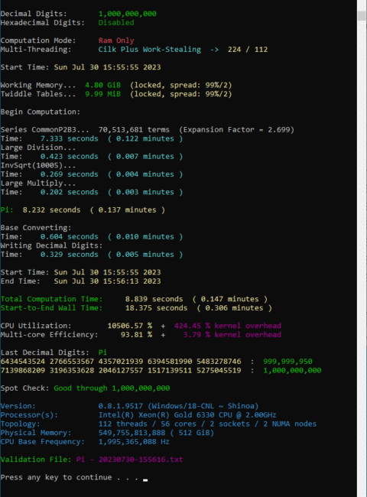
Task: Click digit group '7139868209'
Action: [x=23, y=370]
